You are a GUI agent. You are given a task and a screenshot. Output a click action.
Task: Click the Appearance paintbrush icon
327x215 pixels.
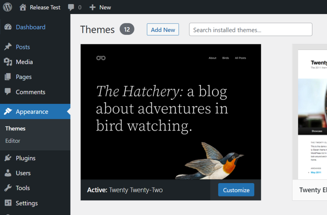coord(8,112)
